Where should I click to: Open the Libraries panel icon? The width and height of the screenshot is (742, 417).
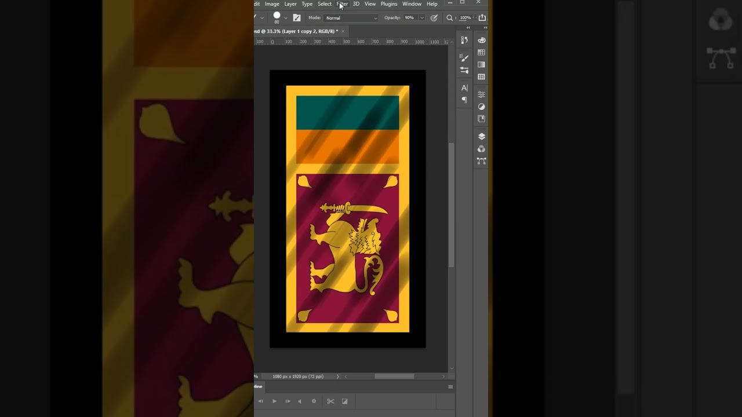tap(481, 119)
